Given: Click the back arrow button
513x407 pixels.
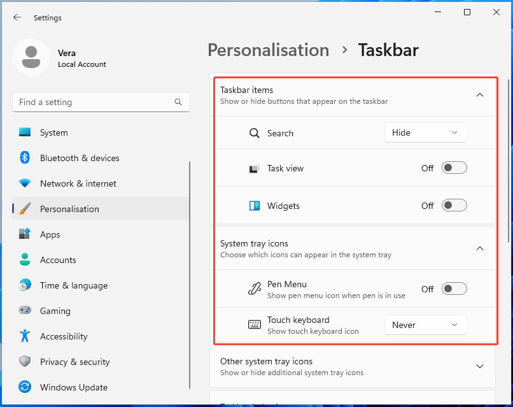Looking at the screenshot, I should [x=17, y=17].
